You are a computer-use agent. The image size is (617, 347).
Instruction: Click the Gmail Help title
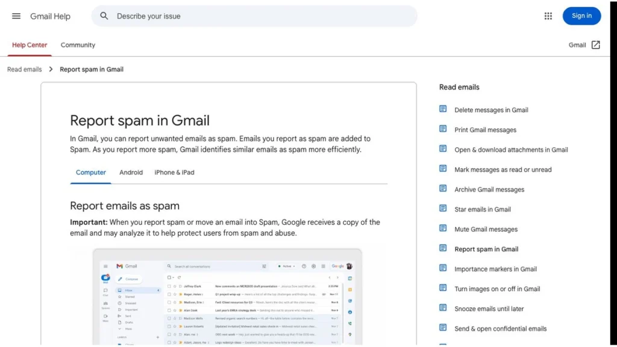point(51,16)
